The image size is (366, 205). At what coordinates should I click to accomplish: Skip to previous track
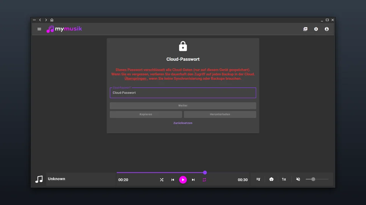[x=173, y=180]
